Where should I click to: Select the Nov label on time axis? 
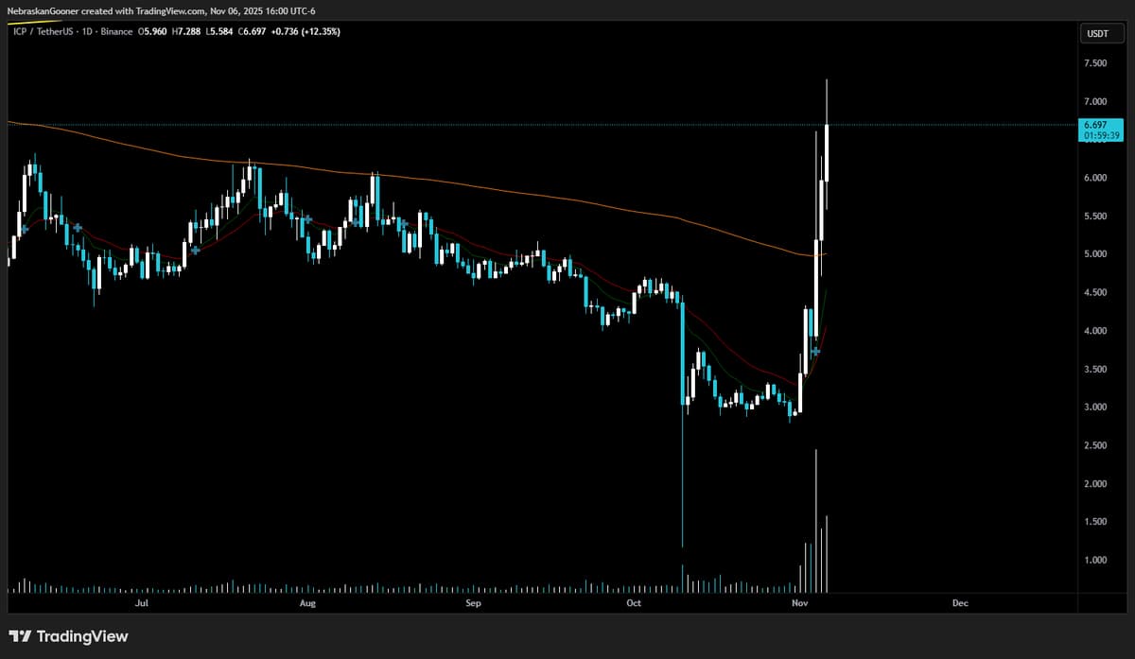(800, 602)
